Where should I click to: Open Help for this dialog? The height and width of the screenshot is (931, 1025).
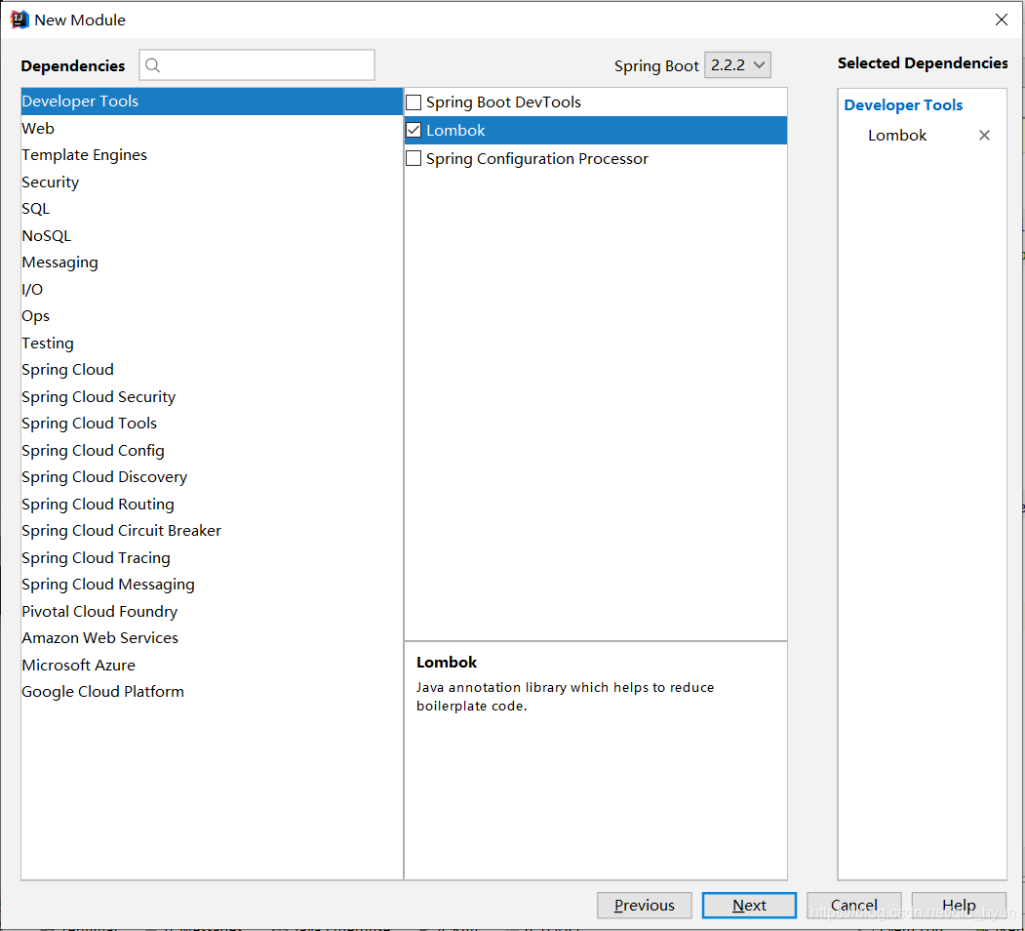coord(959,905)
